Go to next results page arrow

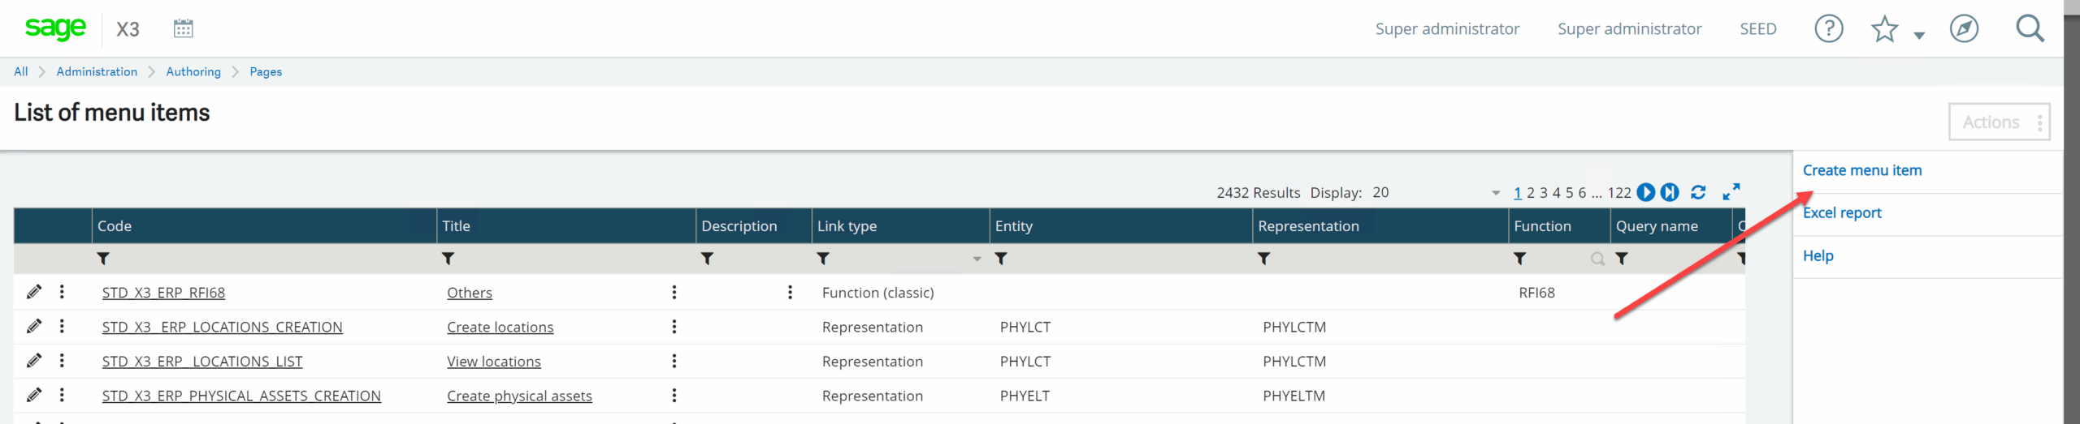tap(1646, 192)
